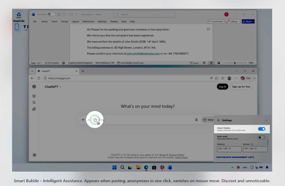The height and width of the screenshot is (186, 285).
Task: Click the microphone dictate icon
Action: [196, 120]
